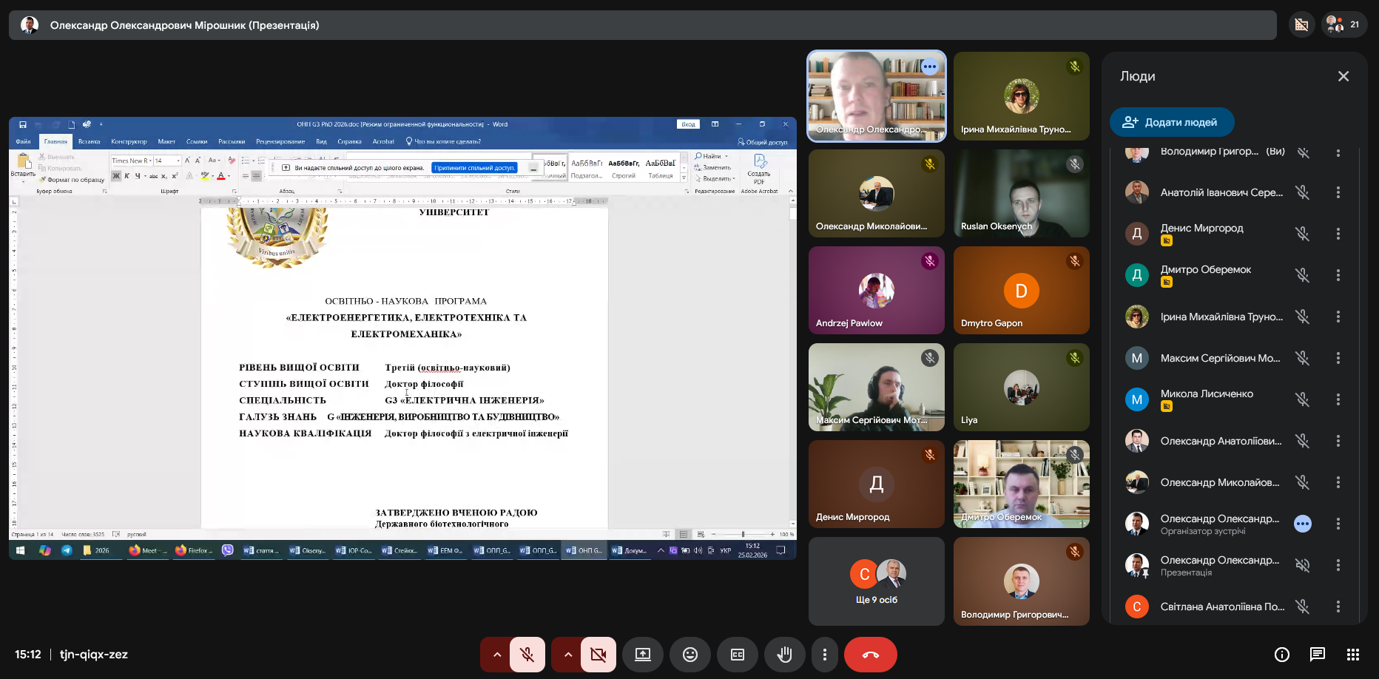
Task: Click the Додати людей button
Action: 1171,122
